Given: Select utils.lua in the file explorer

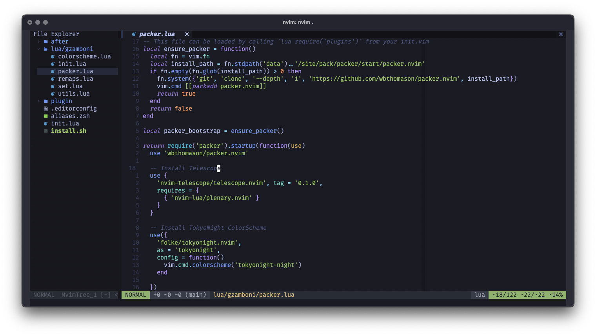Looking at the screenshot, I should pyautogui.click(x=72, y=93).
